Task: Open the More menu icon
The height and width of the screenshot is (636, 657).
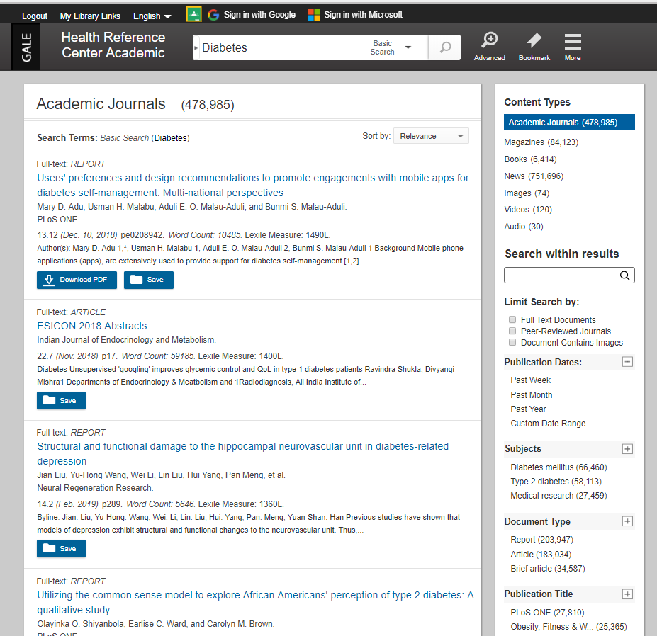Action: pyautogui.click(x=572, y=47)
